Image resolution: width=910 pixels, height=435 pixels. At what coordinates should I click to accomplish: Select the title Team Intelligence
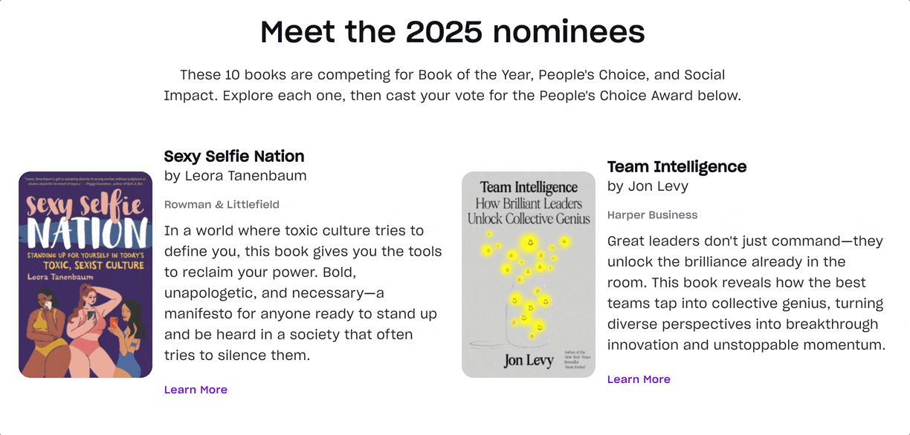[677, 166]
